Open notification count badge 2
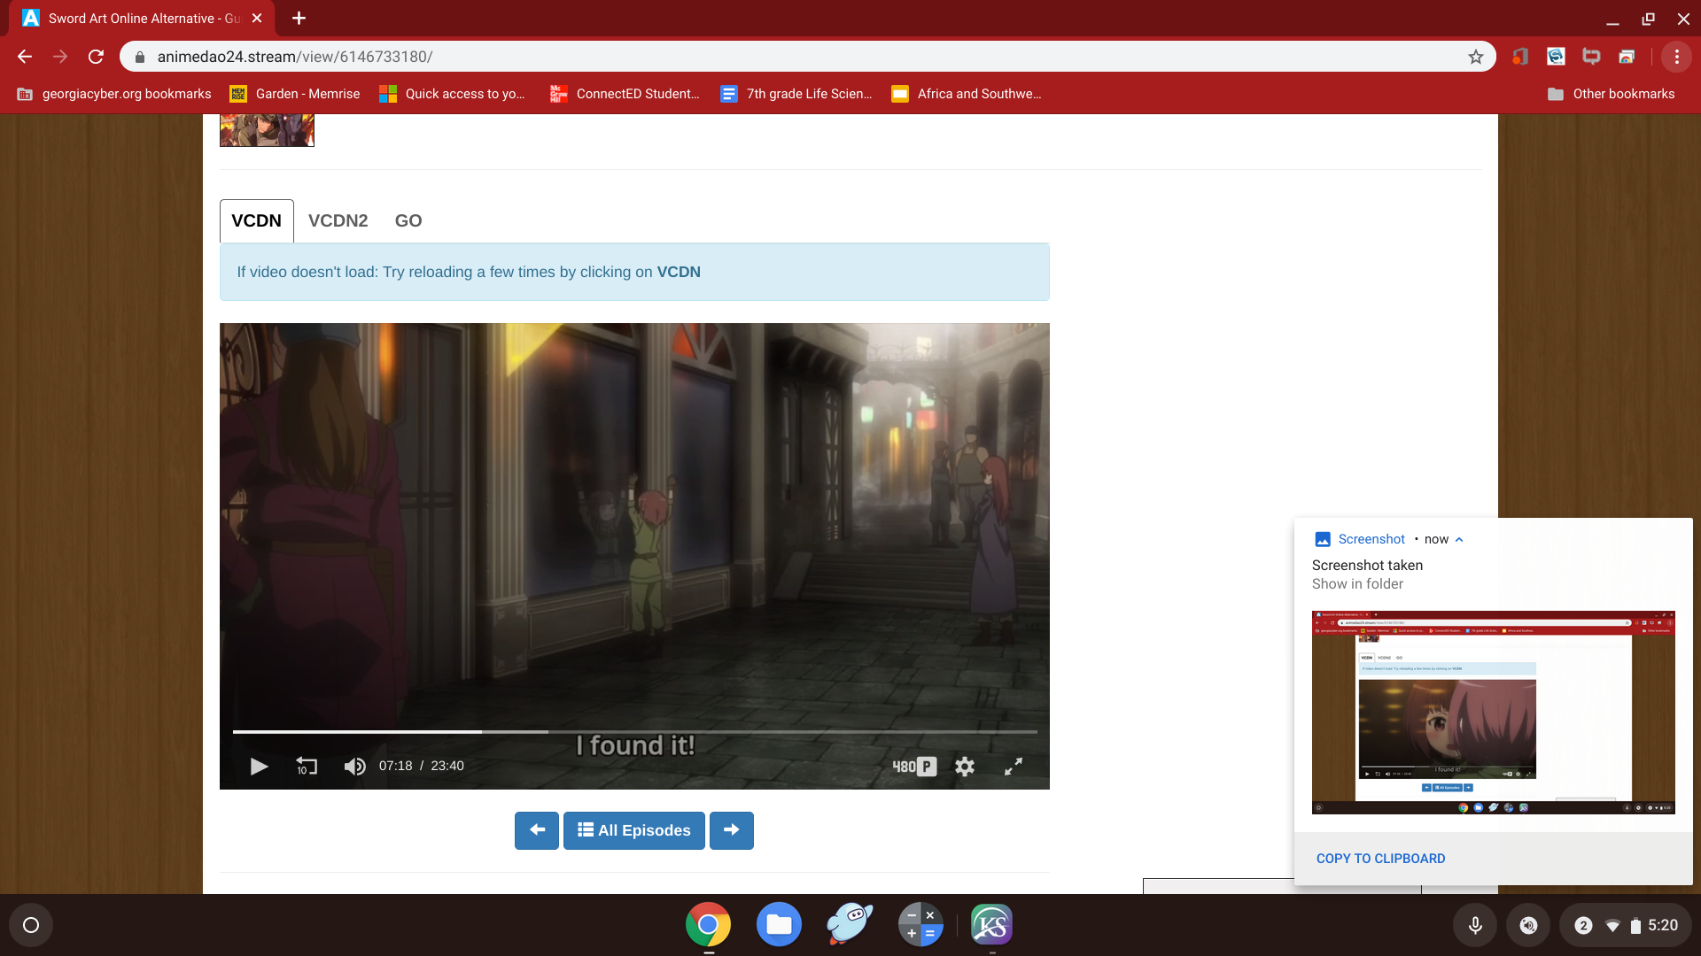This screenshot has width=1701, height=956. pos(1583,925)
